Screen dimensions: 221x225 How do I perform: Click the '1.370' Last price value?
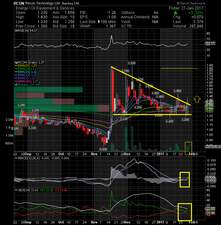198,22
